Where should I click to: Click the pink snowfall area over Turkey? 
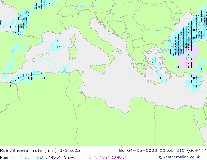tap(186, 59)
